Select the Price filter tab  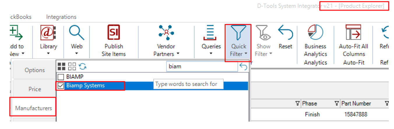34,89
